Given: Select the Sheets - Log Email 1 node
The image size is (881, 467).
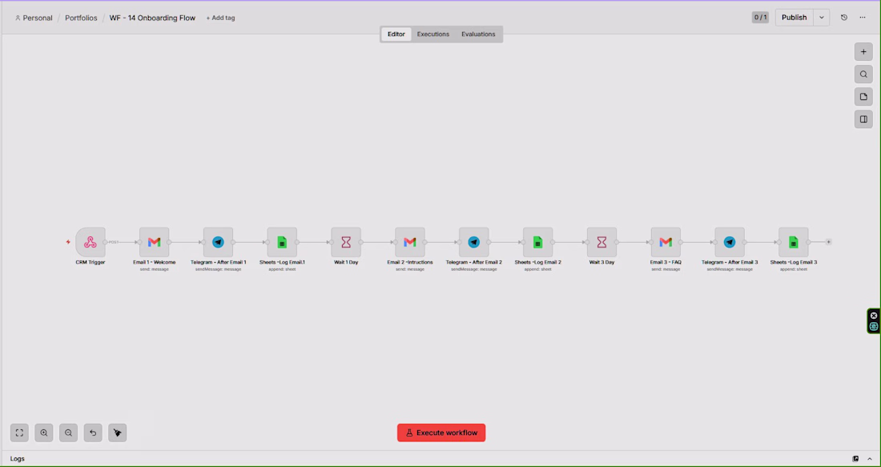Looking at the screenshot, I should [282, 242].
